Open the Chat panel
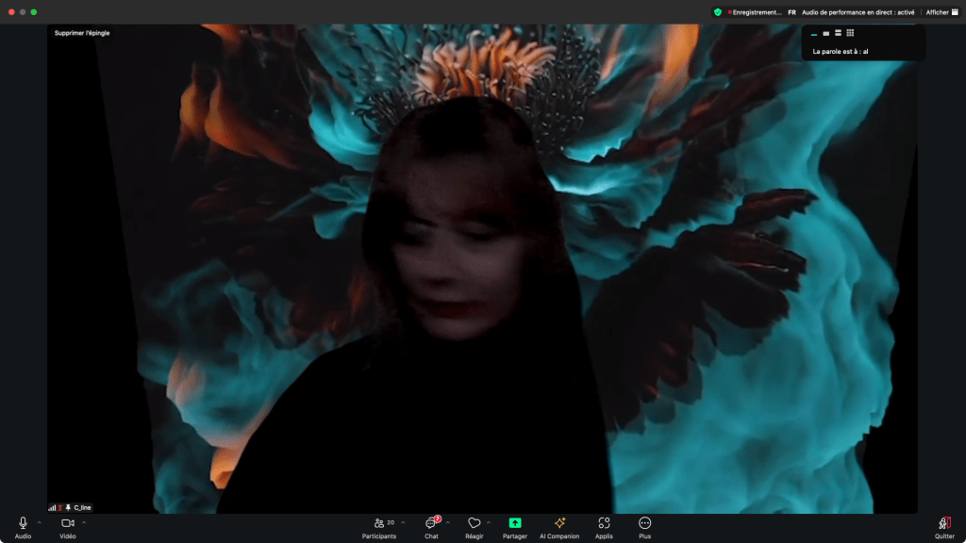 tap(431, 523)
